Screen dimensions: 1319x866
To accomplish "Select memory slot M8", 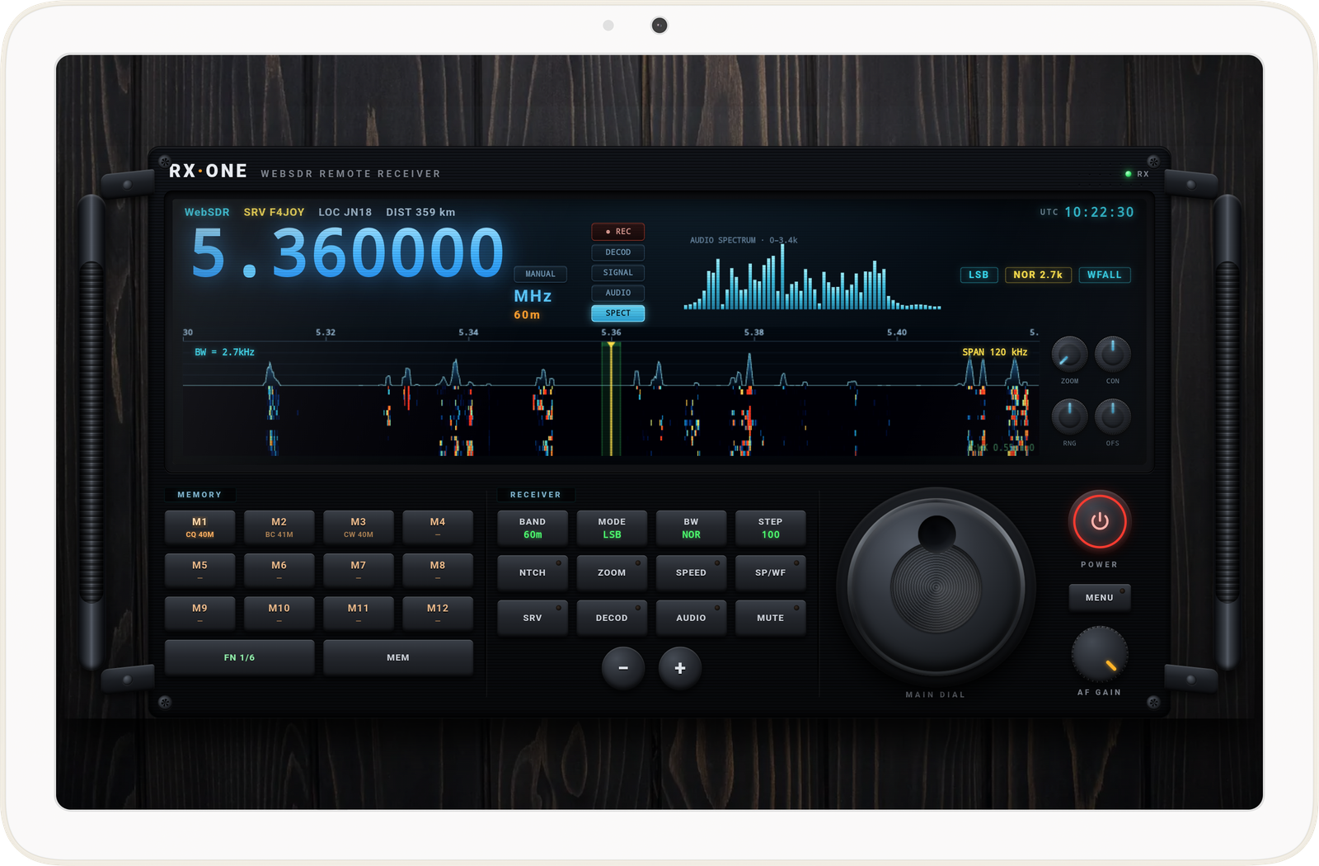I will [x=438, y=571].
